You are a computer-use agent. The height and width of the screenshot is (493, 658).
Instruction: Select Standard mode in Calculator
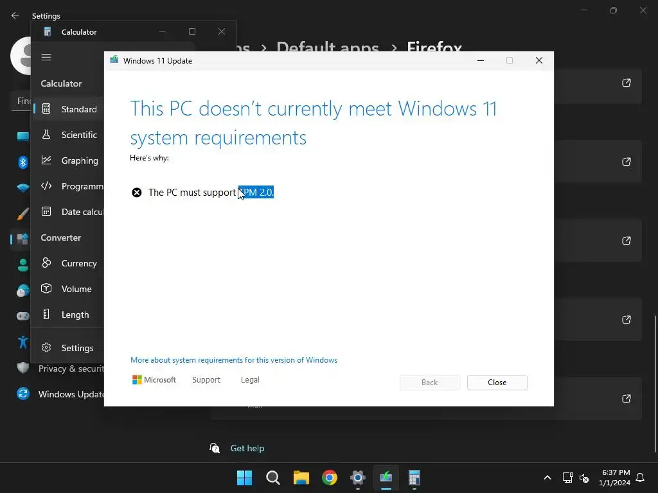pos(68,109)
